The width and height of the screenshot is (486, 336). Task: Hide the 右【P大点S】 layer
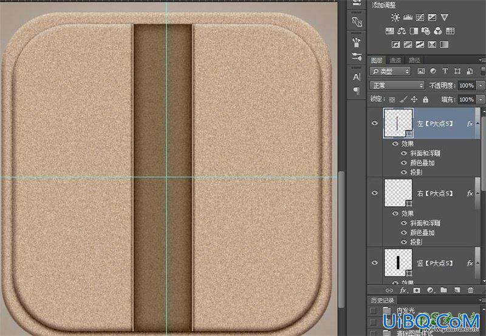click(375, 193)
